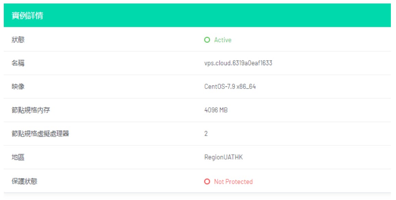Click the green Active status circle icon
This screenshot has width=396, height=200.
coord(207,40)
